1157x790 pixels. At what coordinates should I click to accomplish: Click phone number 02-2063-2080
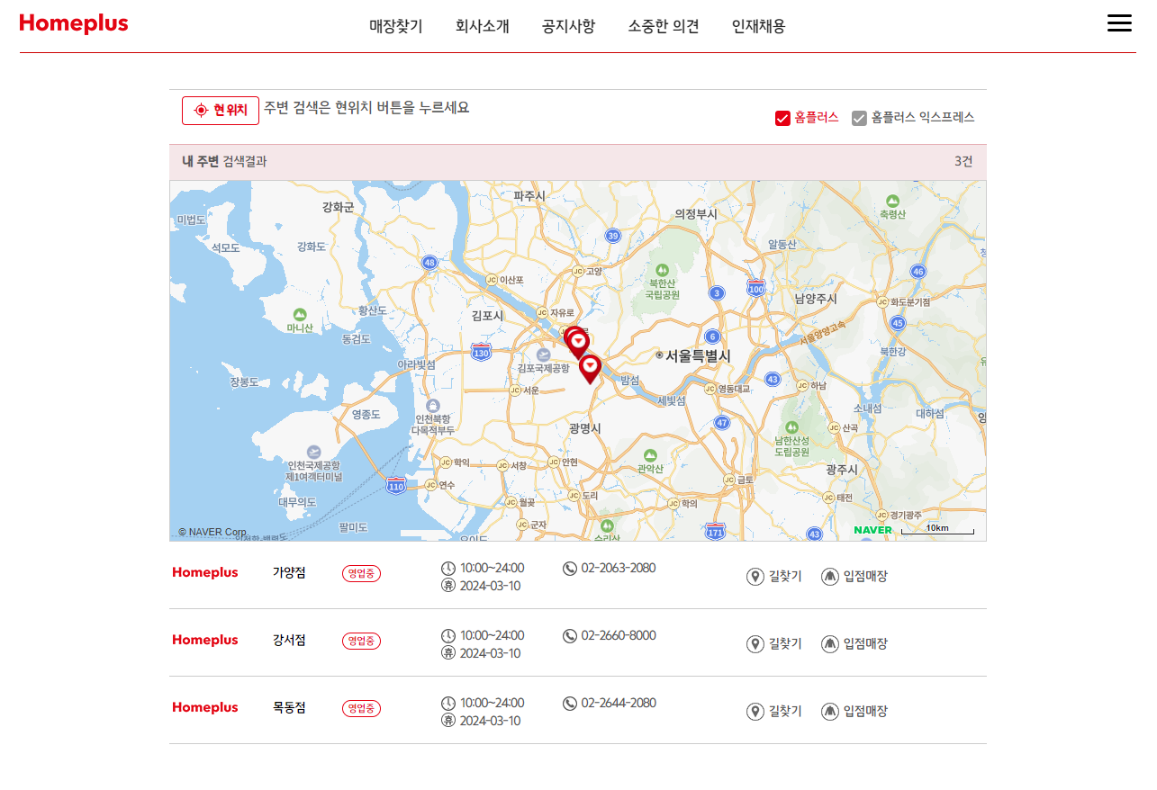(x=619, y=569)
